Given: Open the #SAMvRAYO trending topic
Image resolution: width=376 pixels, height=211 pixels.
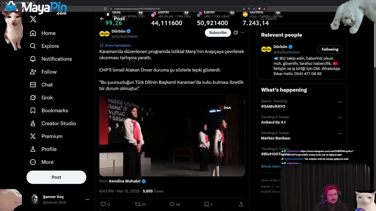Looking at the screenshot, I should click(x=273, y=106).
